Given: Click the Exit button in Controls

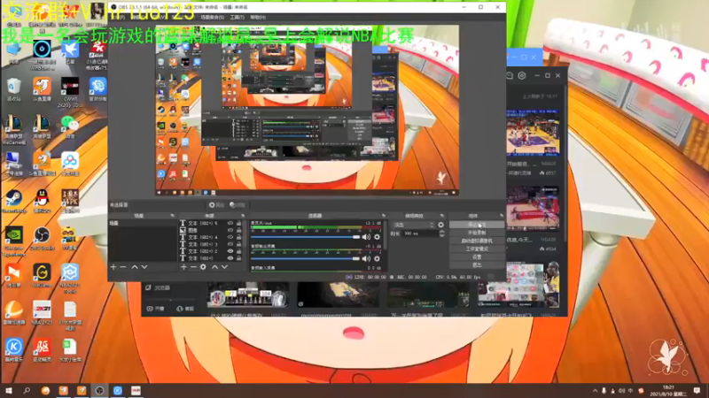Looking at the screenshot, I should (477, 265).
